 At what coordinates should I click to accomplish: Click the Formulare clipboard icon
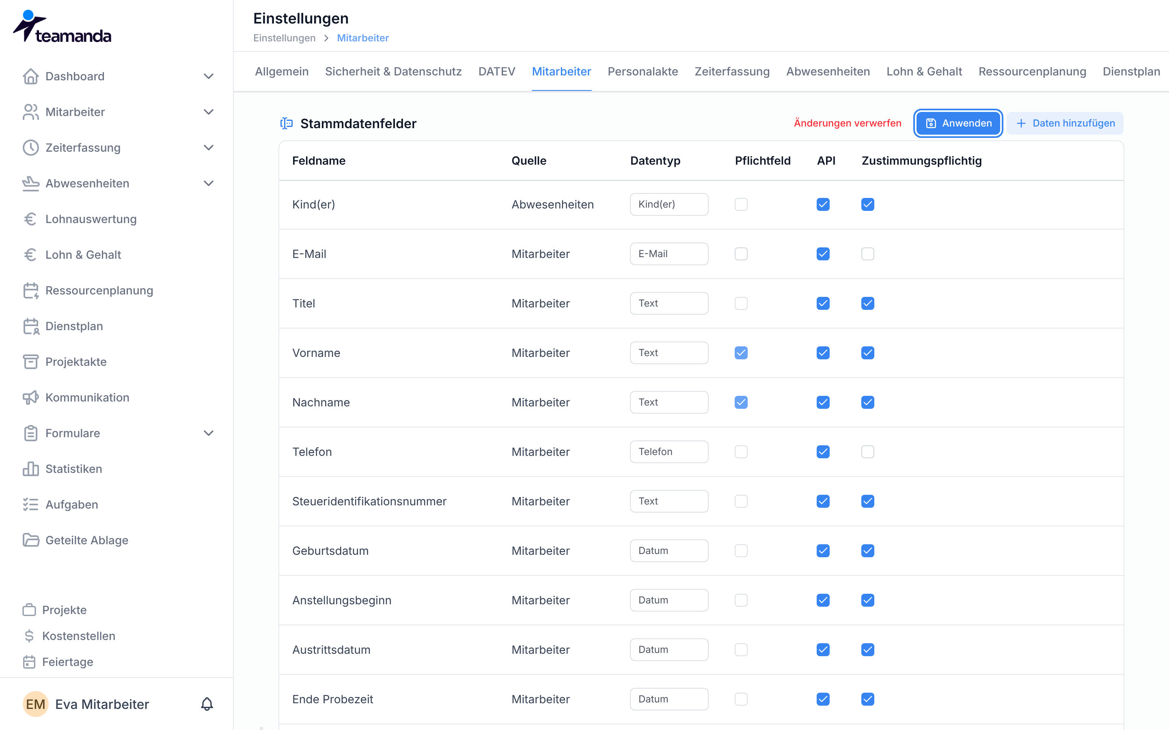click(31, 434)
